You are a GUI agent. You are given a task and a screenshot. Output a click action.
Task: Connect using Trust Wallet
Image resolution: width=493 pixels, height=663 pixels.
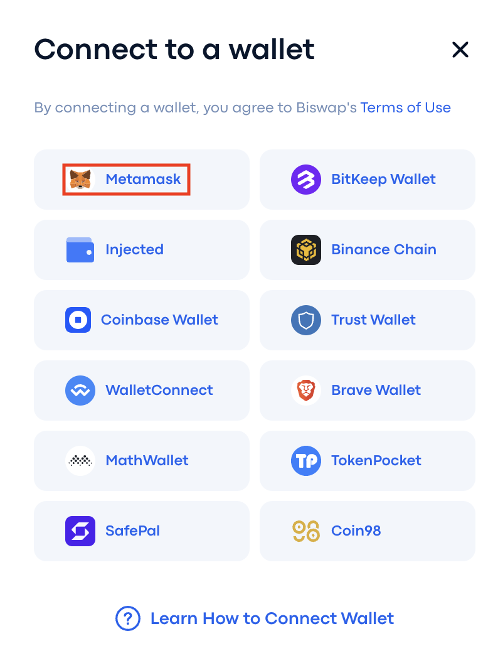[368, 320]
